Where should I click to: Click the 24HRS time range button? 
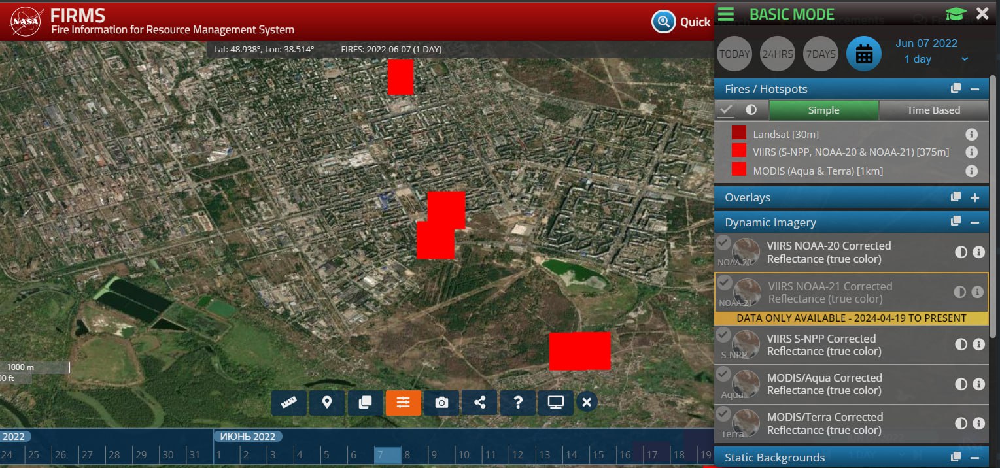coord(777,54)
